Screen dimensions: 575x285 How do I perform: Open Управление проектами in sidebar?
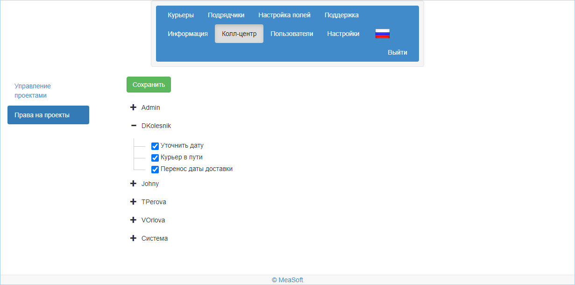(33, 91)
